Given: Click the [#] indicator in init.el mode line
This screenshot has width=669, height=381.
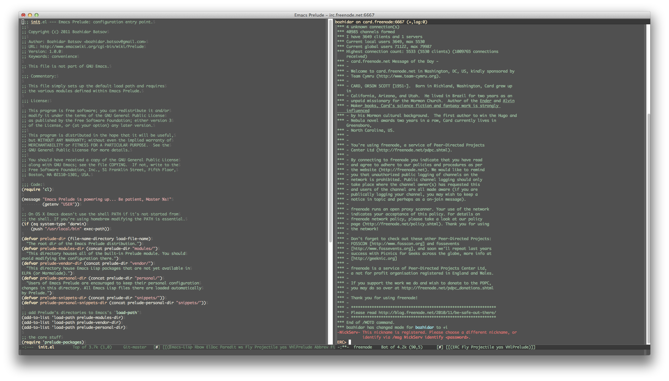Looking at the screenshot, I should 157,347.
